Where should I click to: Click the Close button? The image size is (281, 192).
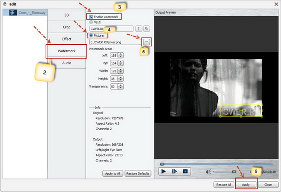click(268, 184)
